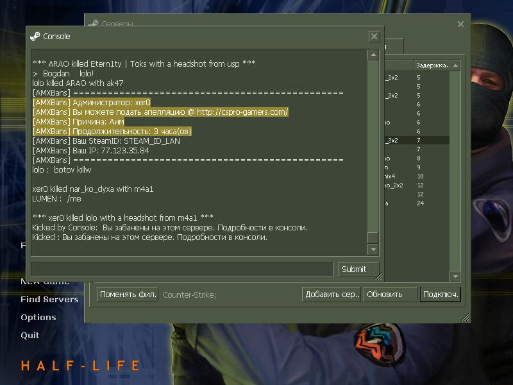Click the Добавить сер.. button
Image resolution: width=513 pixels, height=385 pixels.
tap(332, 295)
